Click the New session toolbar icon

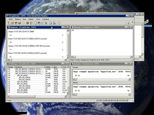(9, 23)
